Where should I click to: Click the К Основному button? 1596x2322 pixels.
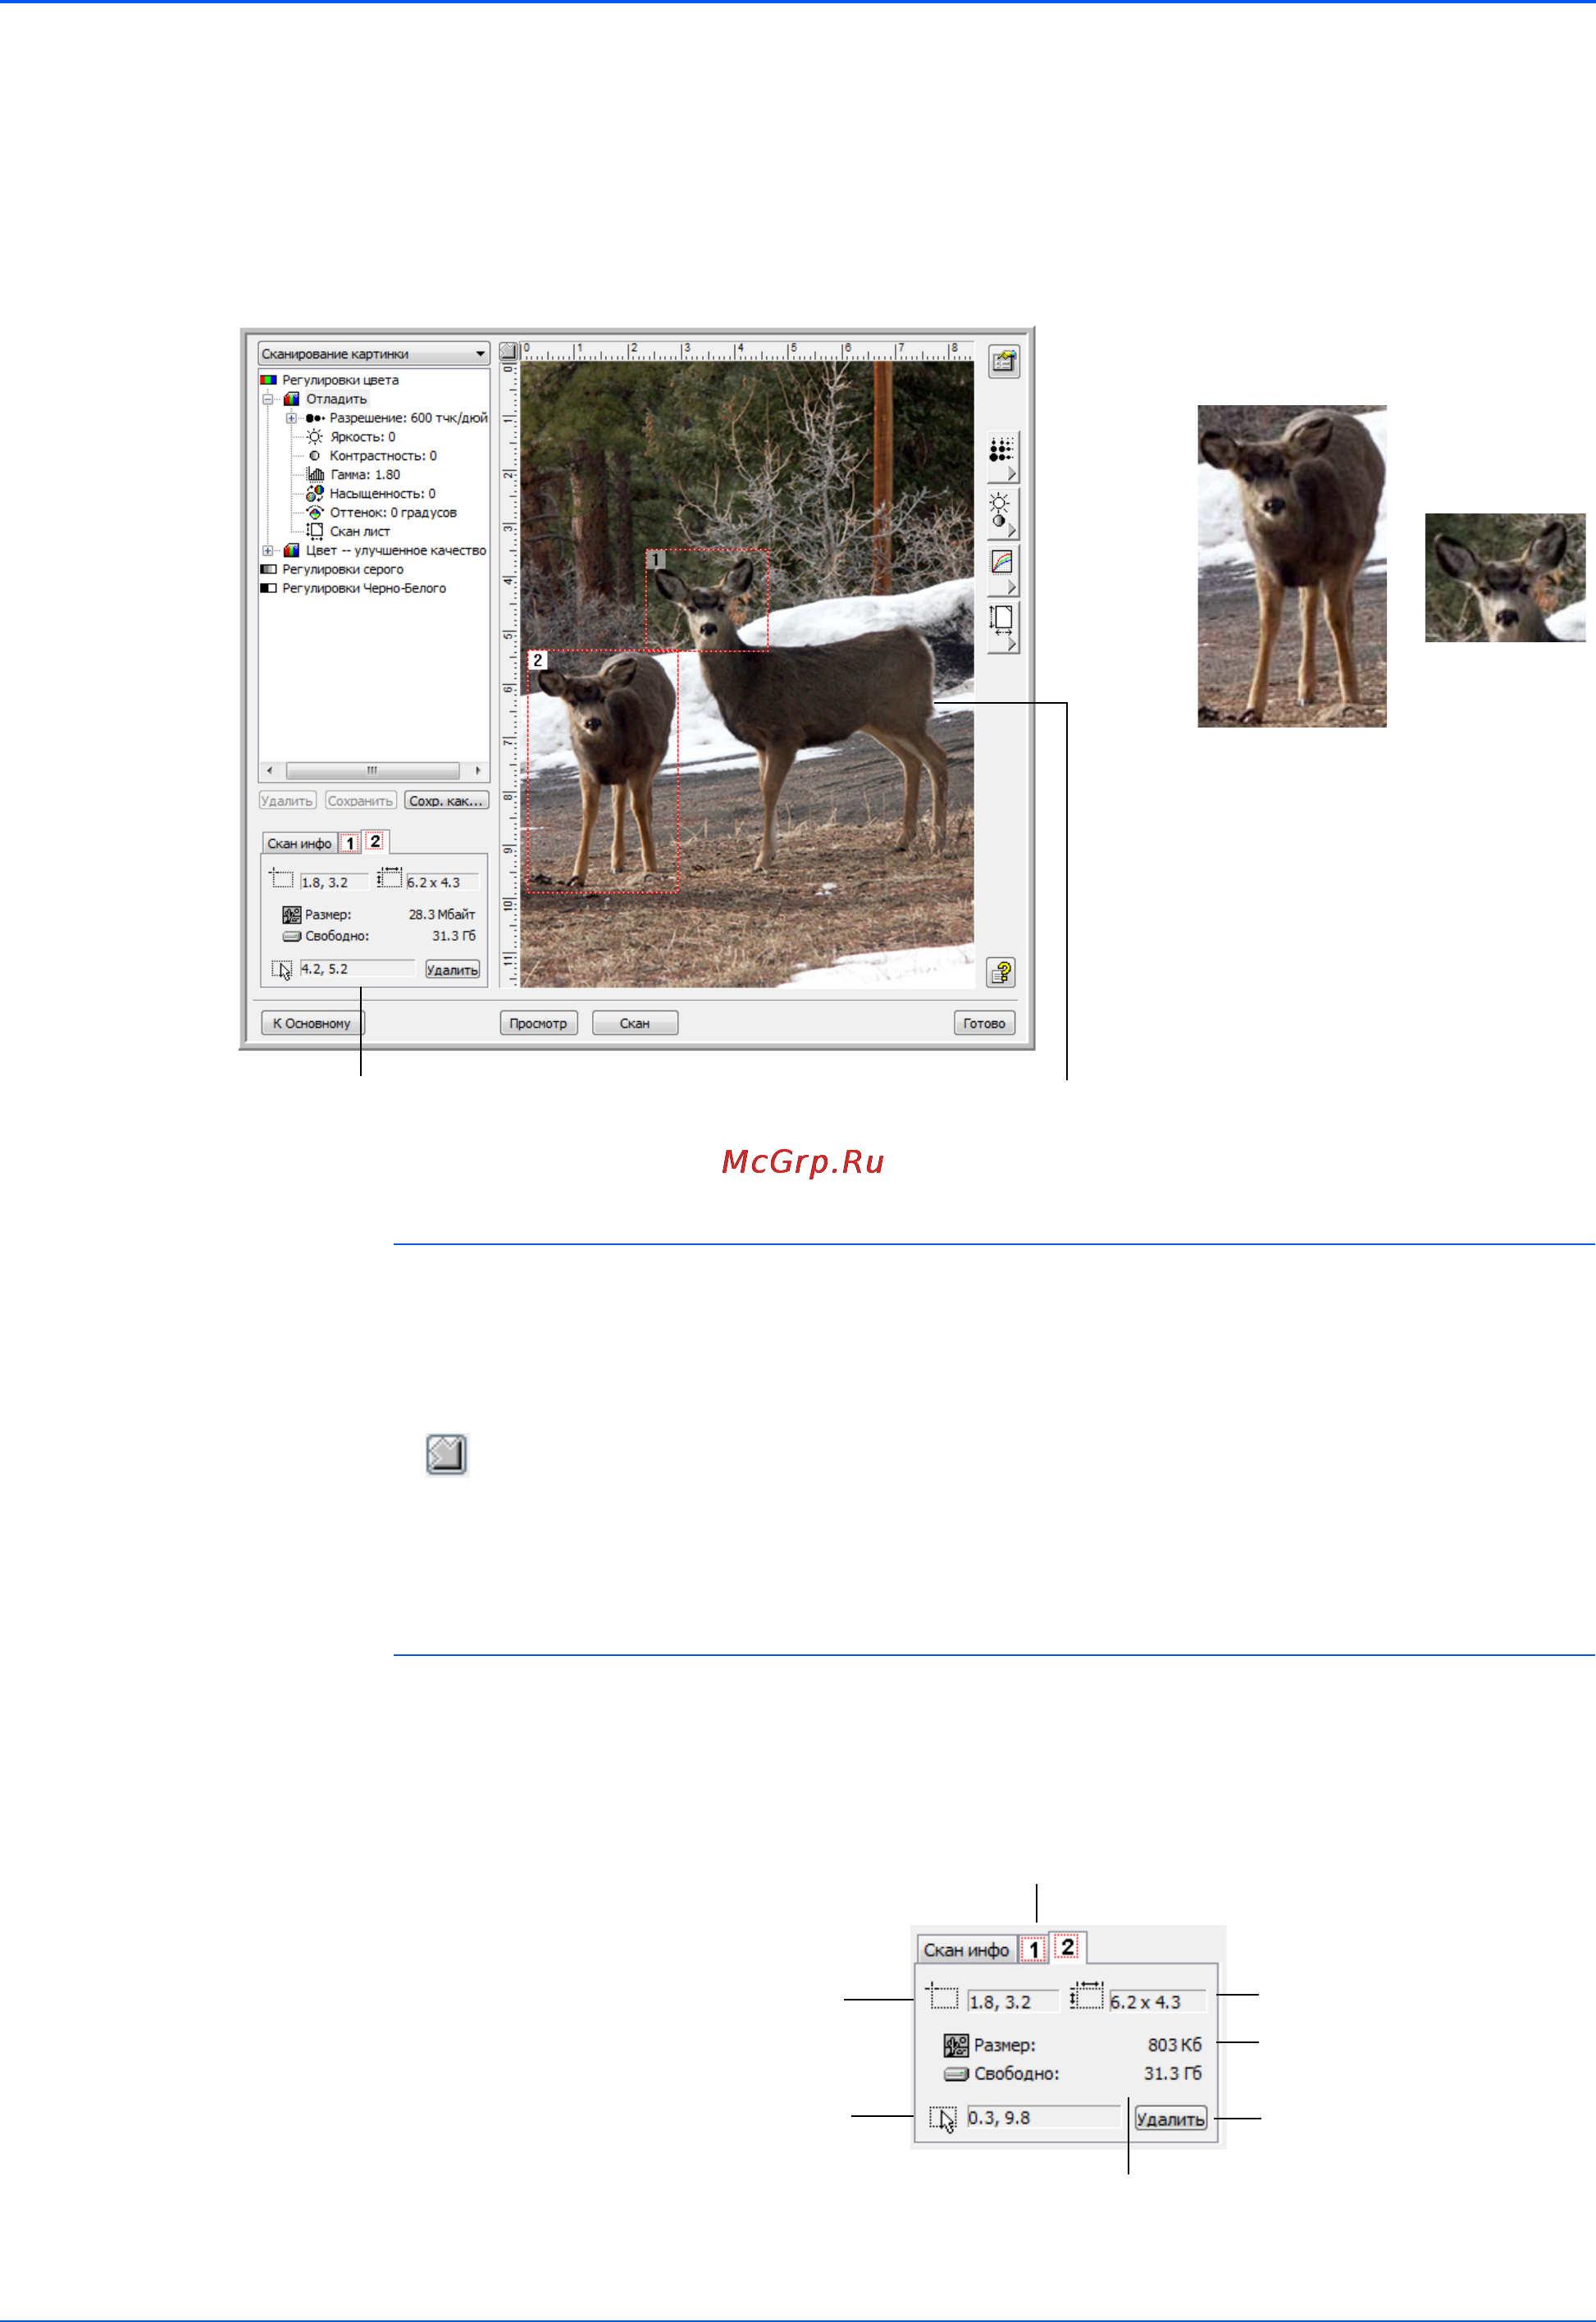click(x=312, y=1024)
